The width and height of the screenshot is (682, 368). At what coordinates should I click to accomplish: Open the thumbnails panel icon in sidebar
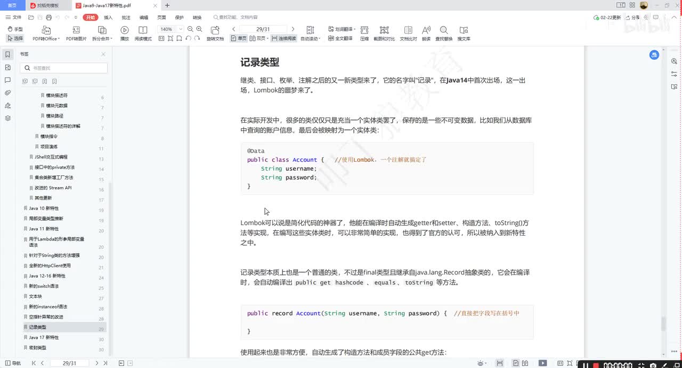pos(7,68)
